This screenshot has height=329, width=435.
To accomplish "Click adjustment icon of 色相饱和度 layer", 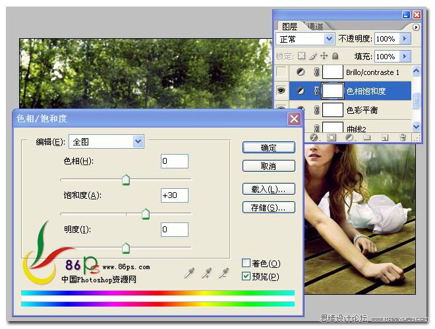I will [x=301, y=91].
